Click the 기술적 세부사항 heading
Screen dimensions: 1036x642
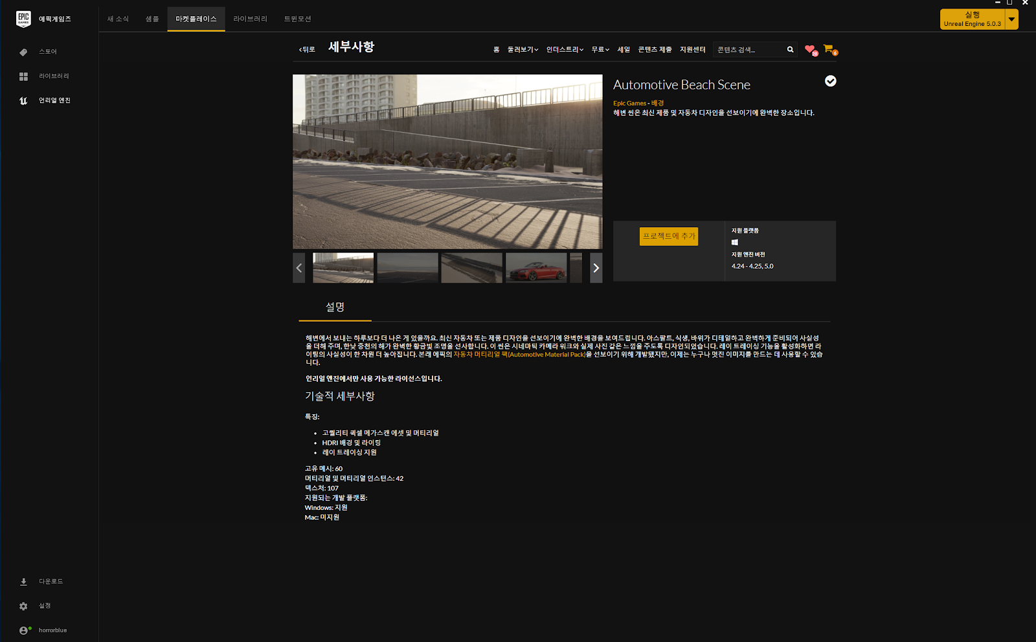(340, 396)
